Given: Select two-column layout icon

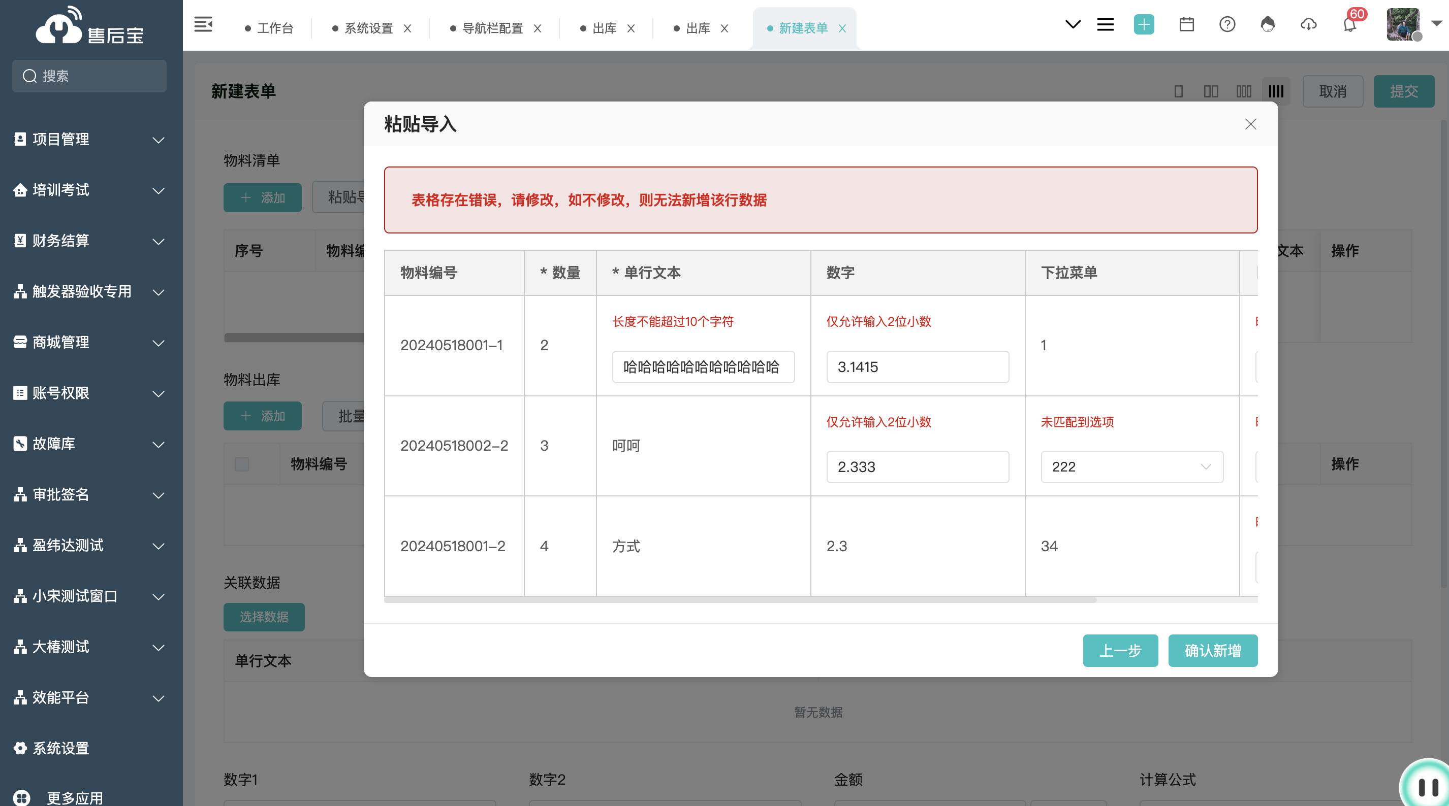Looking at the screenshot, I should click(x=1211, y=92).
